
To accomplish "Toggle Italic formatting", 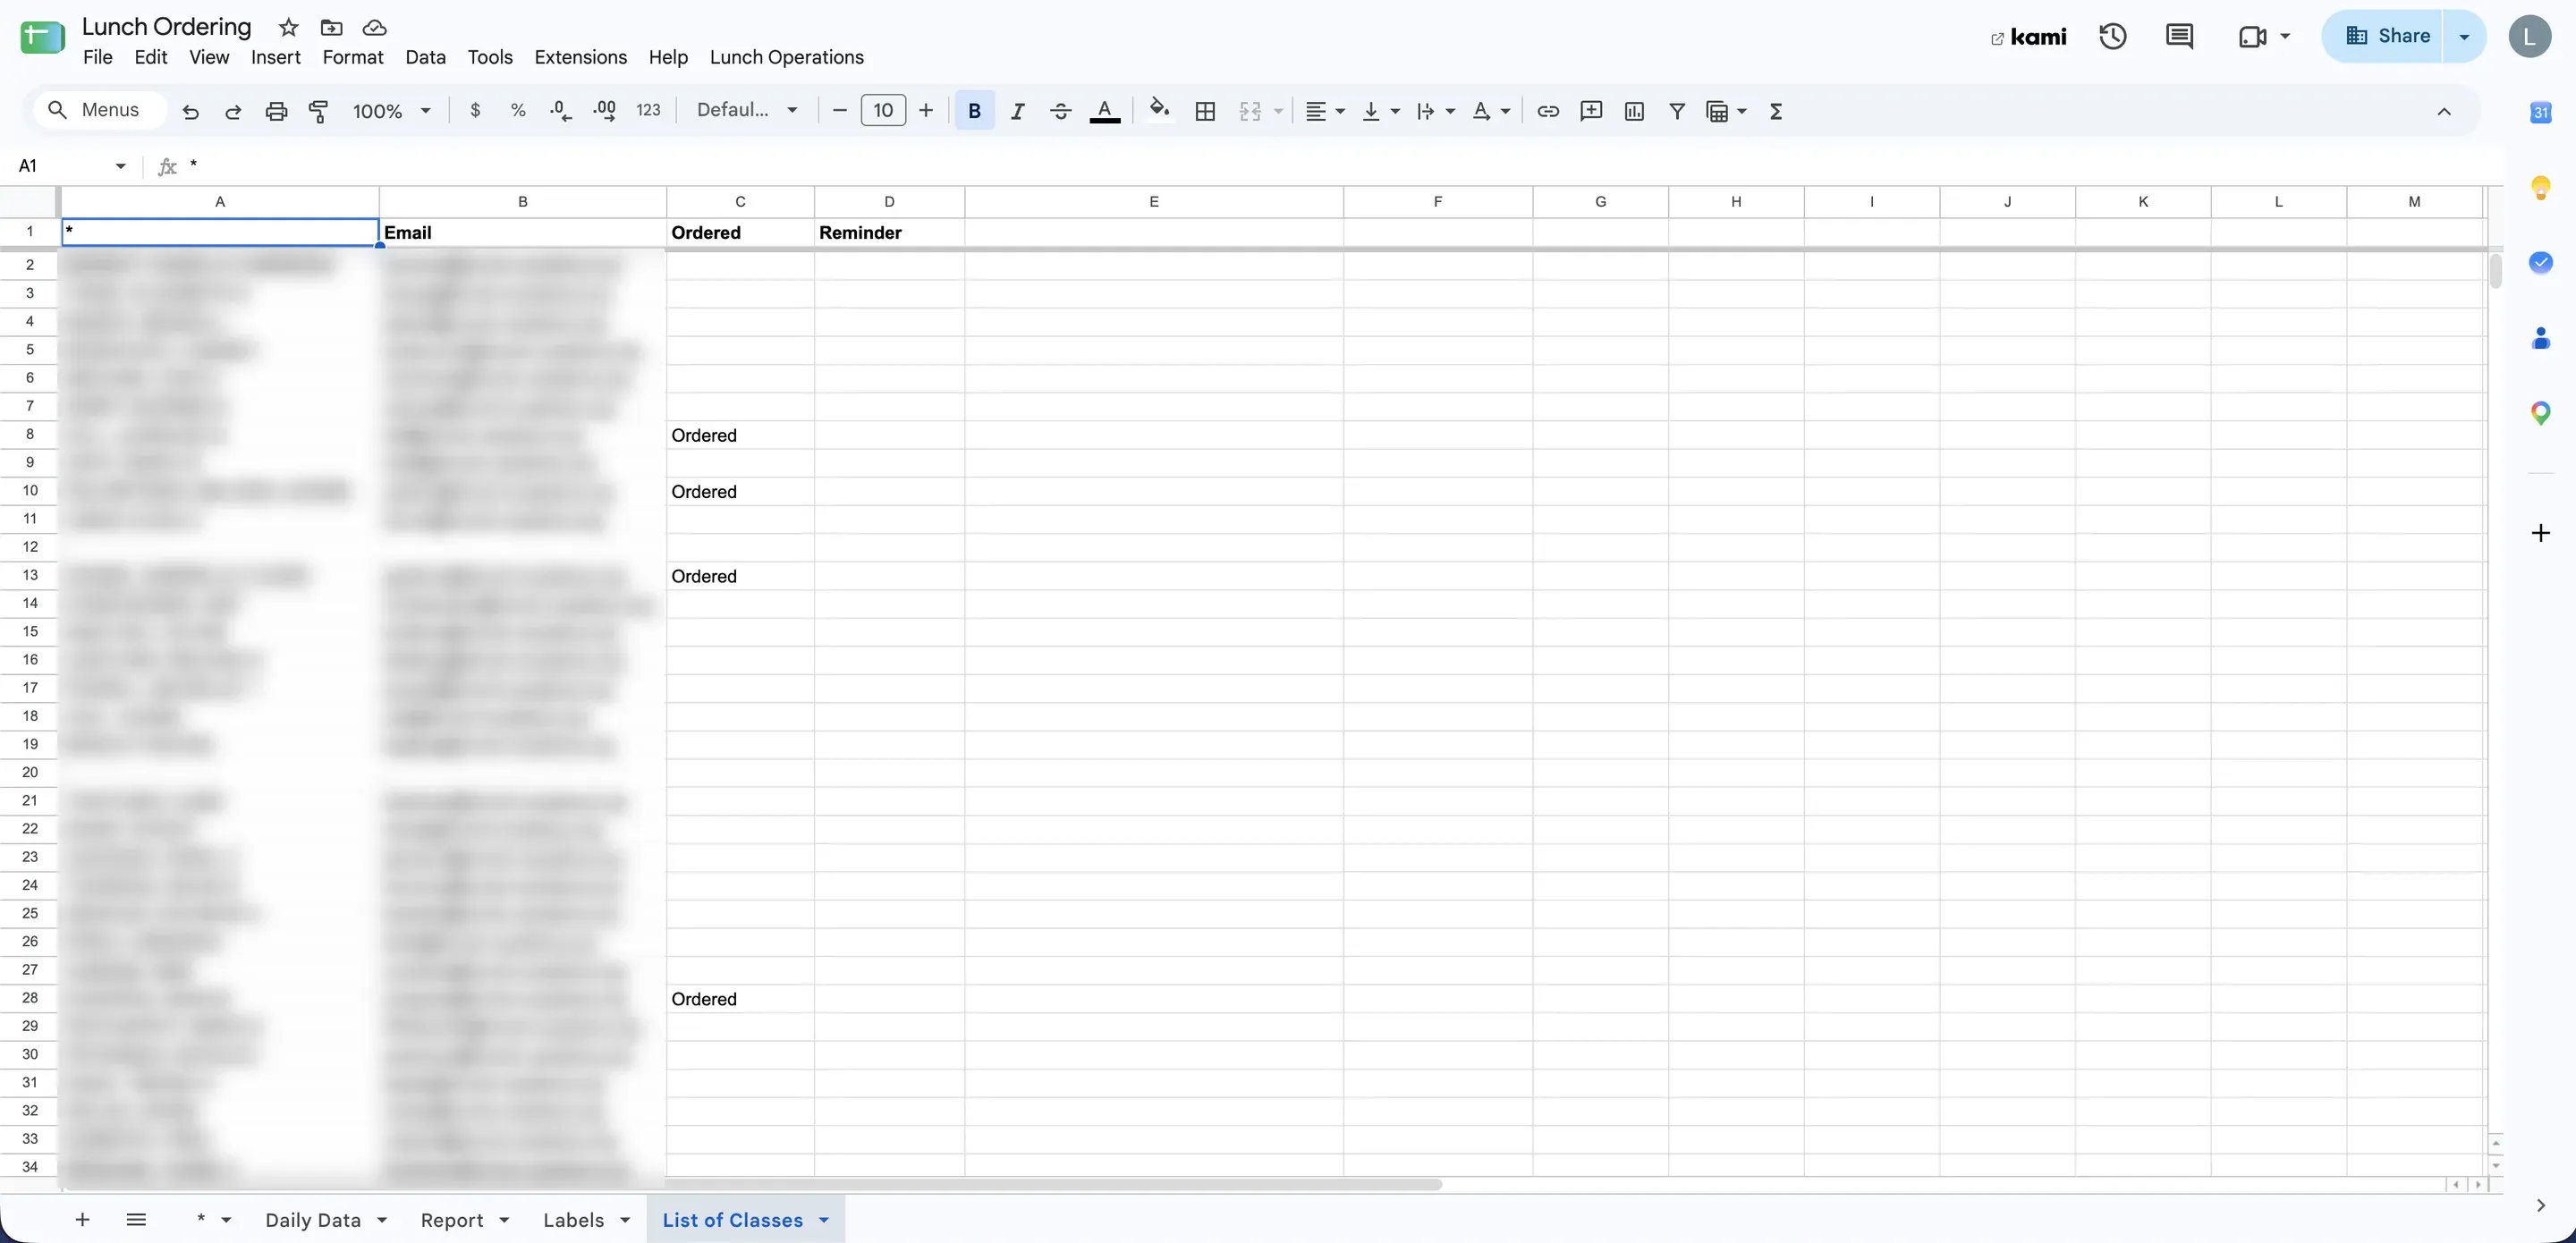I will pos(1017,111).
